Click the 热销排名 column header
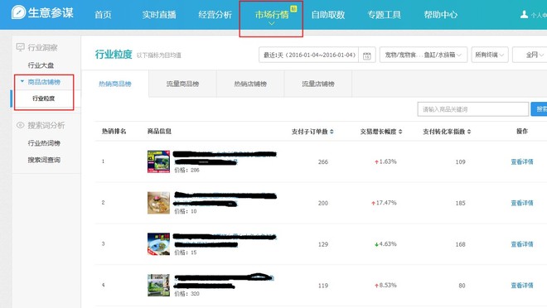This screenshot has height=308, width=547. pyautogui.click(x=114, y=132)
